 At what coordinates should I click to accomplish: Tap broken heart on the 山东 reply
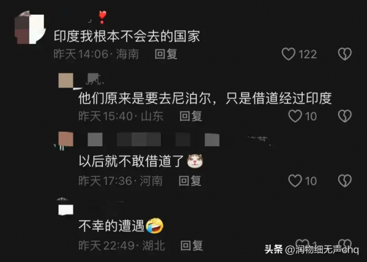tap(345, 116)
